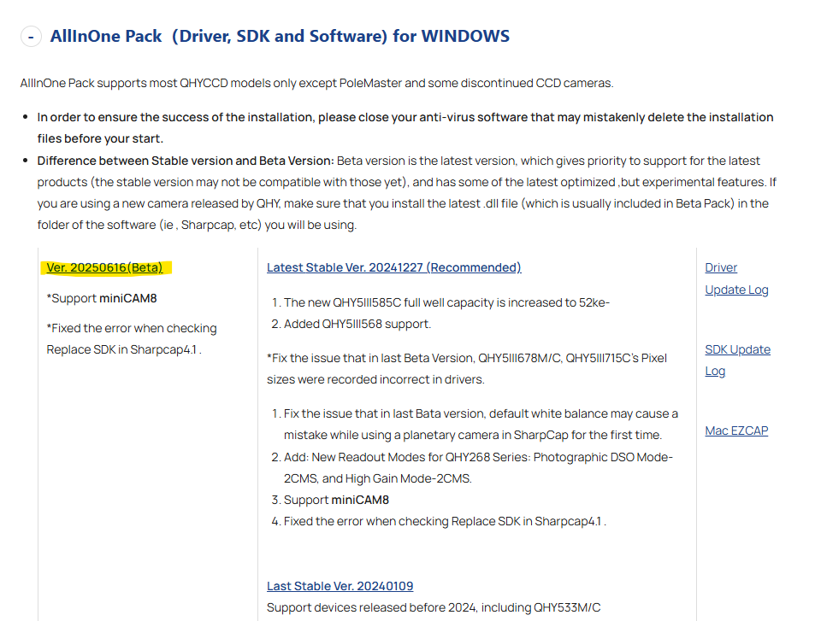The width and height of the screenshot is (821, 621).
Task: Click 'Fixed the error when checking Replace SDK' list item
Action: pos(445,521)
